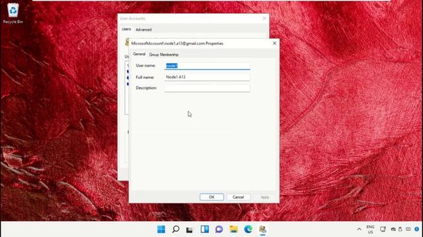Open File Explorer from the taskbar
This screenshot has width=423, height=237.
tap(233, 229)
